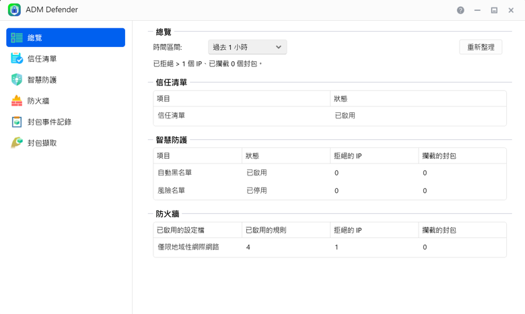The image size is (525, 314).
Task: Click the 時間區間 label
Action: pyautogui.click(x=168, y=47)
